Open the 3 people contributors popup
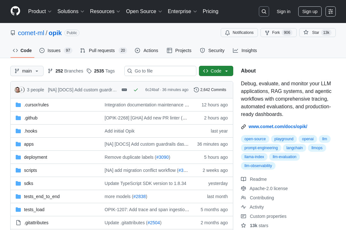Screen dimensions: 346x230 (35, 90)
